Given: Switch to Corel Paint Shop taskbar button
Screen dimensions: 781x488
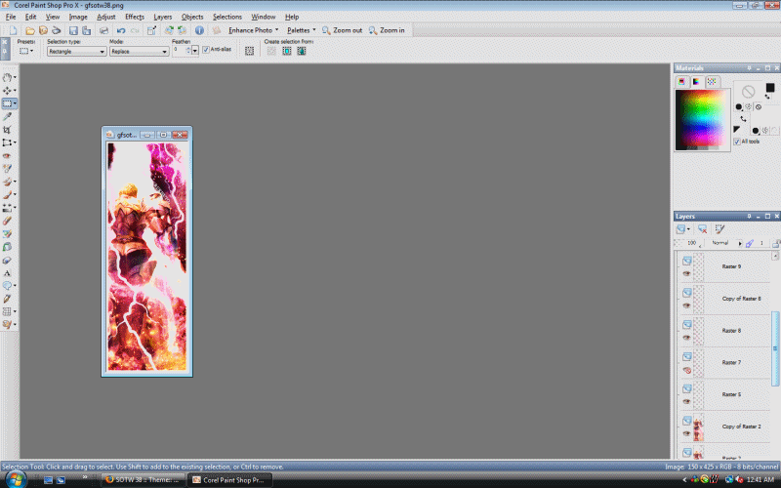Looking at the screenshot, I should point(230,480).
